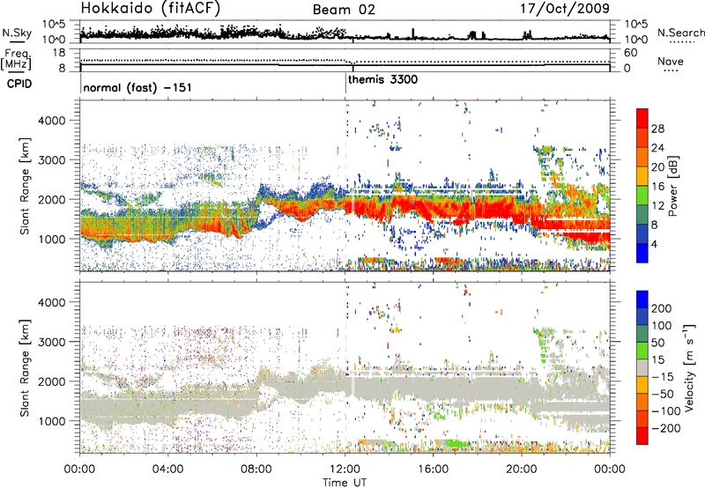The width and height of the screenshot is (705, 488).
Task: Pick the power colorbar segment between 20 and 24
Action: 642,157
